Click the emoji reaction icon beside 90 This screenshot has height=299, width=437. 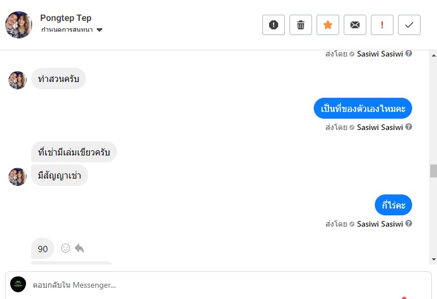66,248
